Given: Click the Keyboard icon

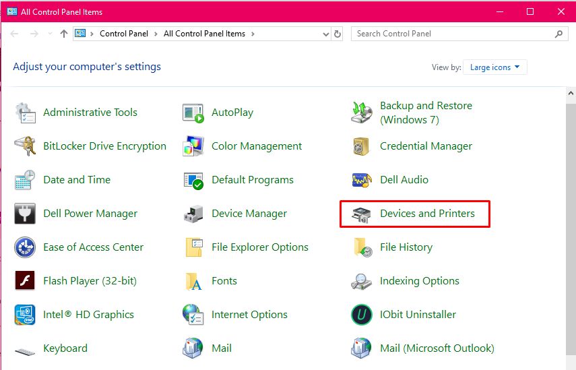Looking at the screenshot, I should pos(25,351).
